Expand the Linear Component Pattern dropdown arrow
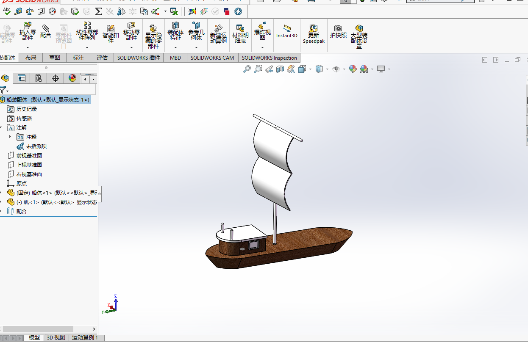Image resolution: width=528 pixels, height=342 pixels. (x=87, y=47)
